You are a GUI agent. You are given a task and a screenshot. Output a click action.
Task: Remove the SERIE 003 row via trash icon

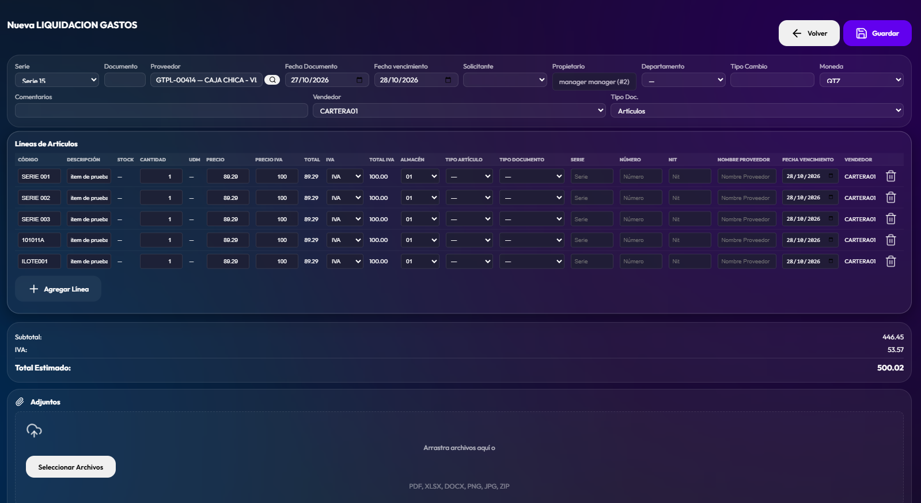(x=890, y=219)
